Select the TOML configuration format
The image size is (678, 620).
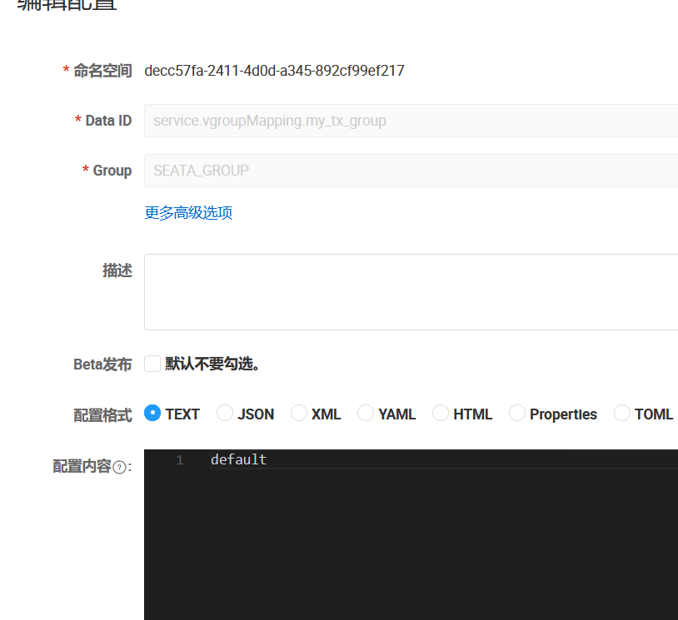(x=622, y=414)
